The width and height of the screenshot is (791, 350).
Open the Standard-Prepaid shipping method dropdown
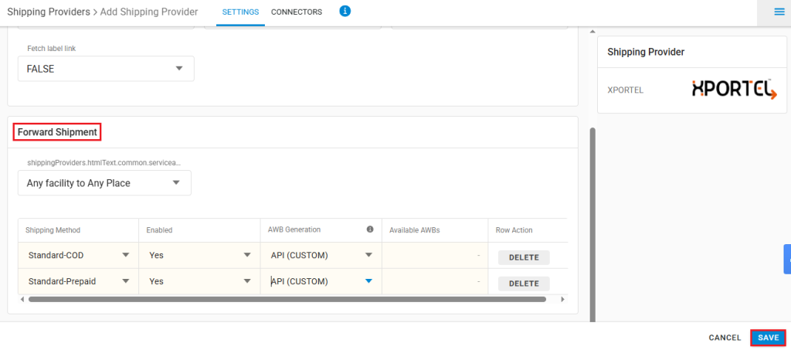(x=78, y=281)
